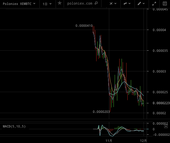Expand the 1日 timeframe dropdown

47,4
